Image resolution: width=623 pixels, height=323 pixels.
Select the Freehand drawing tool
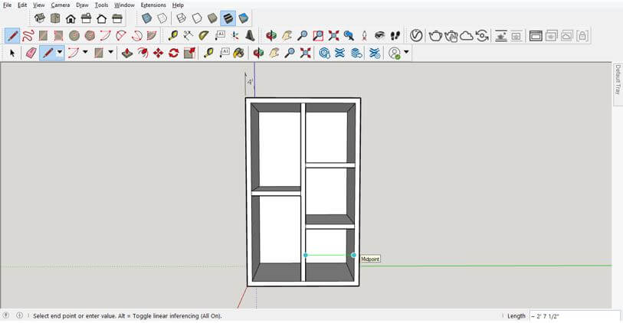click(x=28, y=36)
